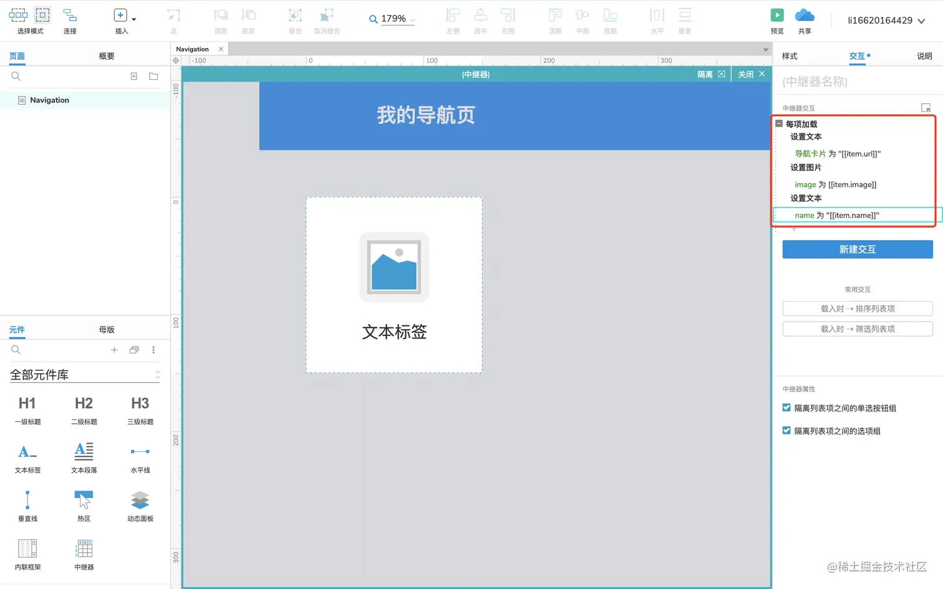Switch to the 说明 notes tab
943x589 pixels.
click(924, 56)
